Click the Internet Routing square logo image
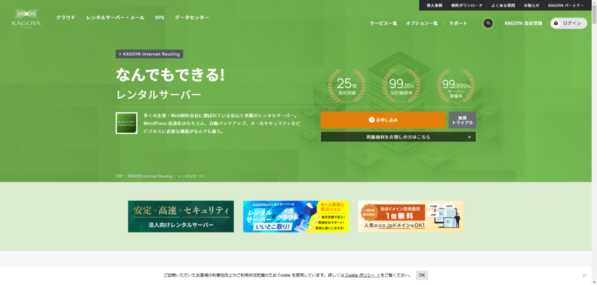The width and height of the screenshot is (597, 285). [127, 123]
